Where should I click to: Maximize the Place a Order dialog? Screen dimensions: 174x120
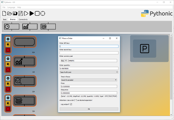(x=110, y=38)
